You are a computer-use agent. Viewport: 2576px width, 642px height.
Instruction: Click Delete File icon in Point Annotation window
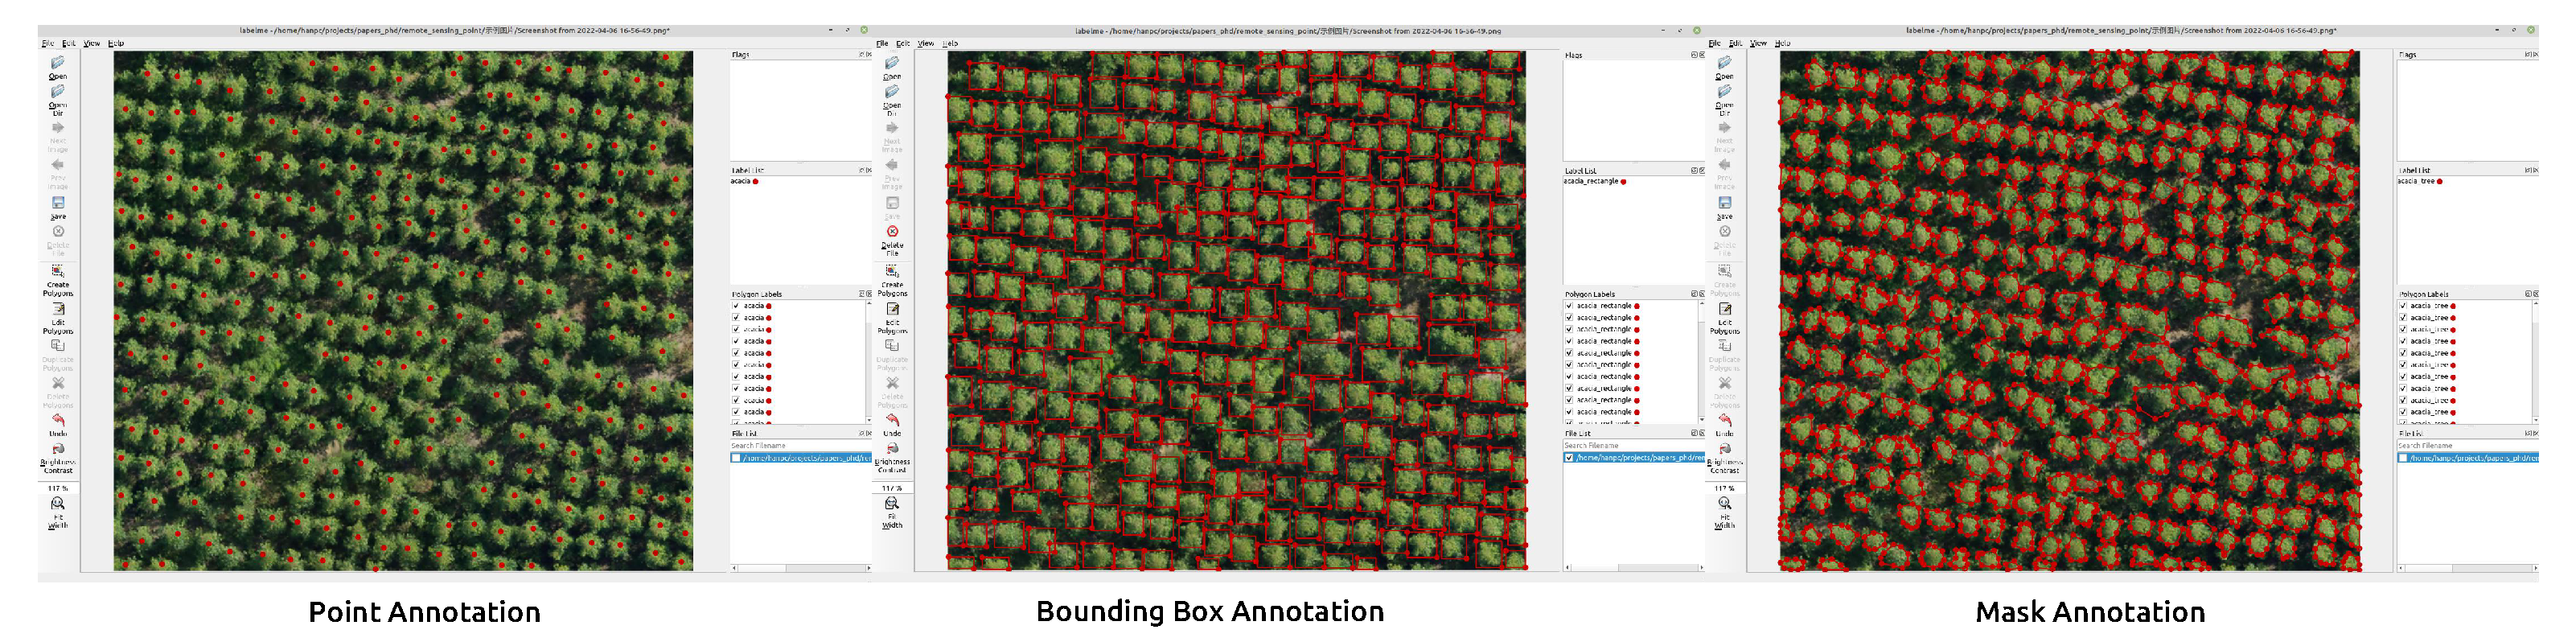pyautogui.click(x=58, y=231)
